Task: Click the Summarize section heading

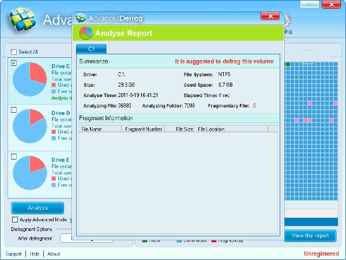Action: (93, 61)
